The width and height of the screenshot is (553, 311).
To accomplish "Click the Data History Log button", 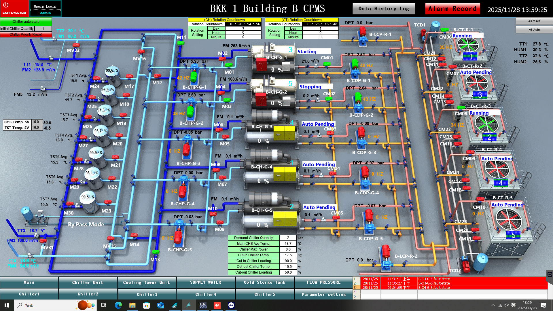I will tap(384, 9).
